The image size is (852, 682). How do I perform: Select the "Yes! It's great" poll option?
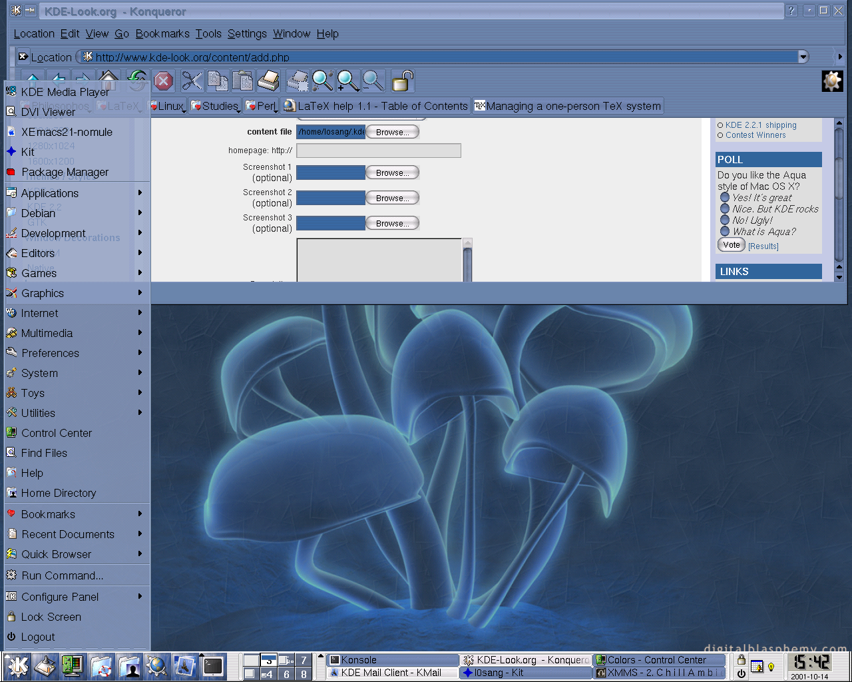[x=725, y=197]
